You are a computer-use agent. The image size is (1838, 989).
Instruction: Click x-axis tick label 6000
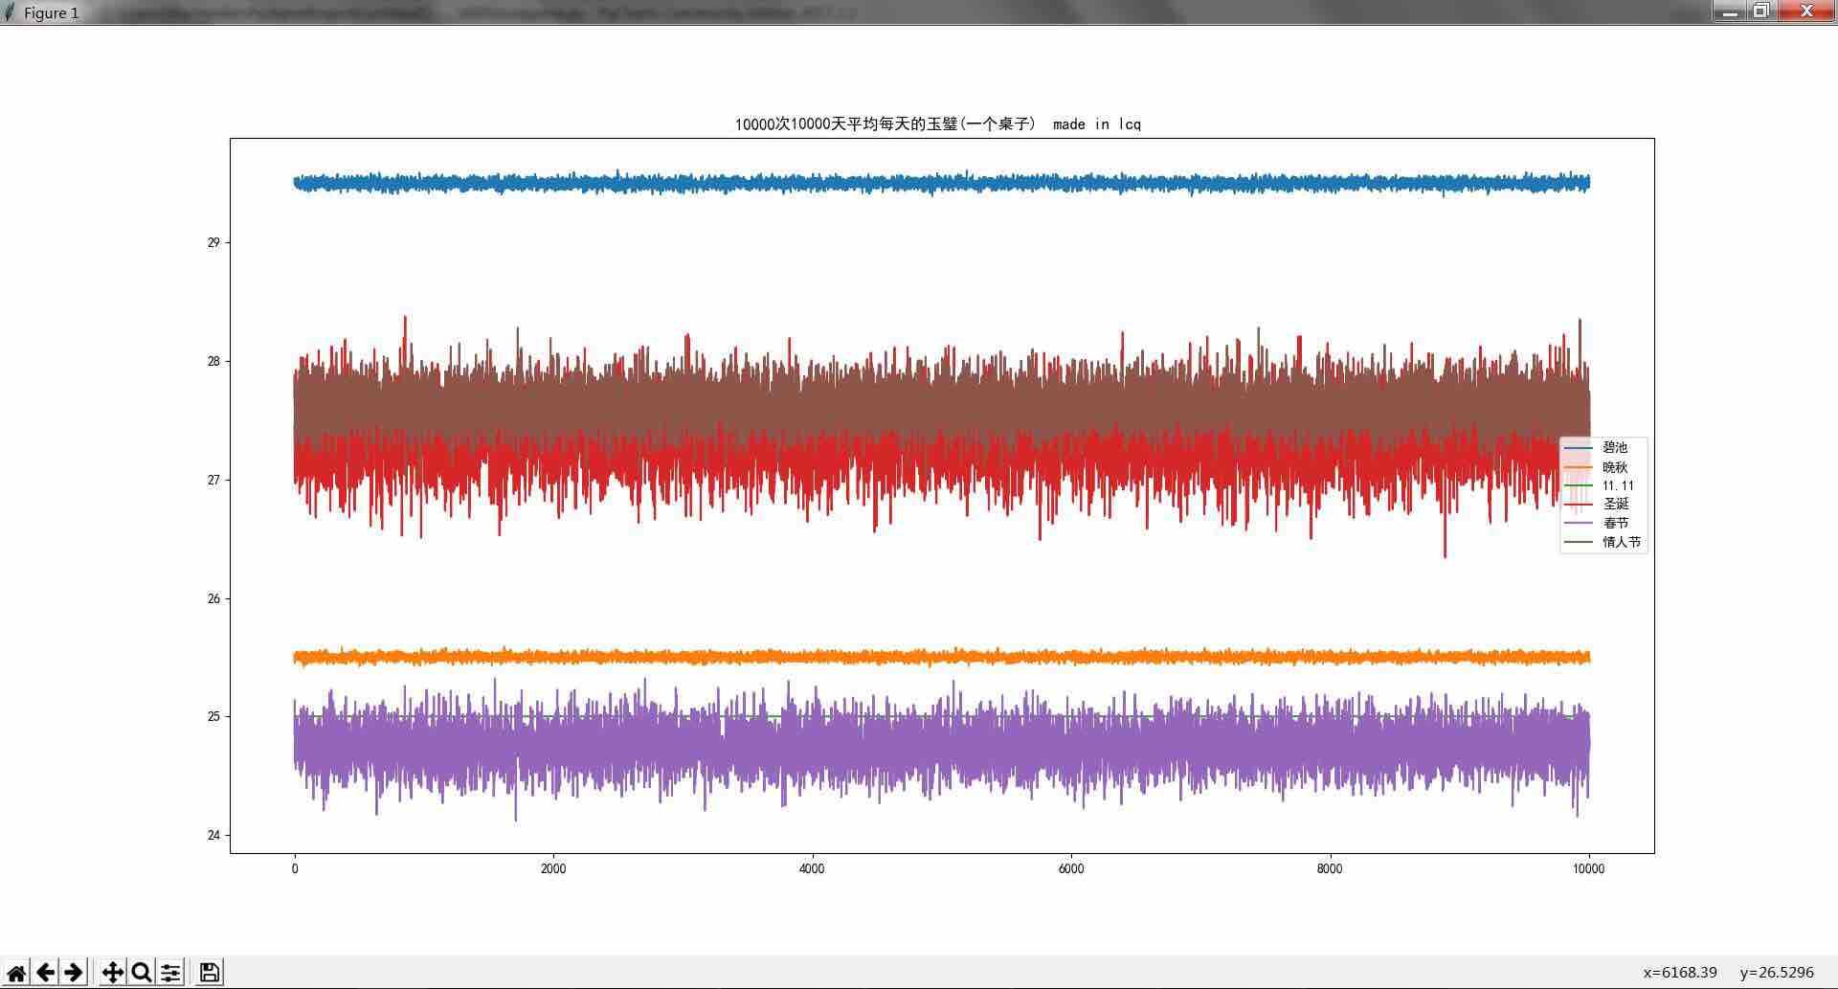point(1071,869)
